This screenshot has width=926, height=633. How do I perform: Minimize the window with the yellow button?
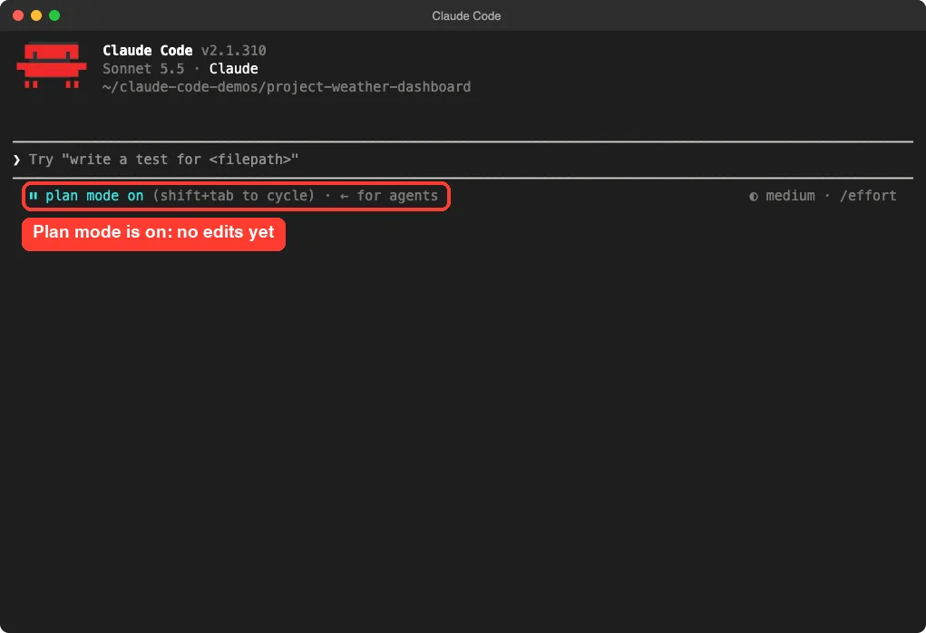click(36, 15)
